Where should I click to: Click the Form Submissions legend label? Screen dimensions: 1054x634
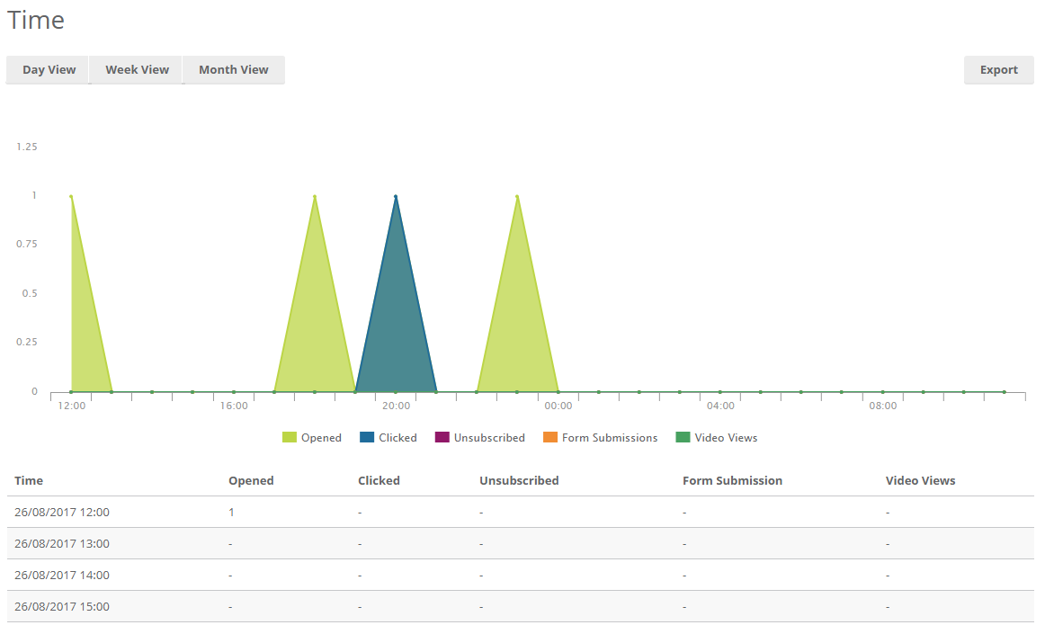pyautogui.click(x=610, y=438)
